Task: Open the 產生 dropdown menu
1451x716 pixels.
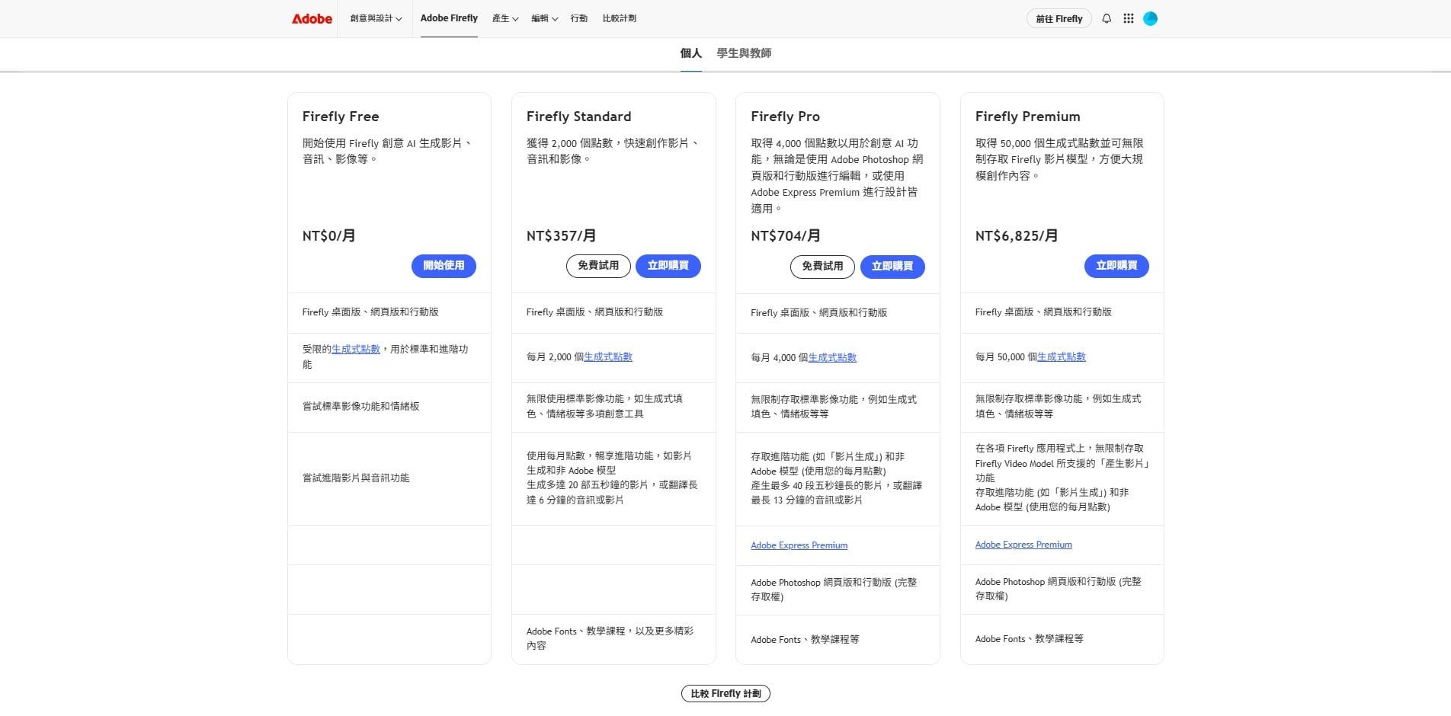Action: point(504,18)
